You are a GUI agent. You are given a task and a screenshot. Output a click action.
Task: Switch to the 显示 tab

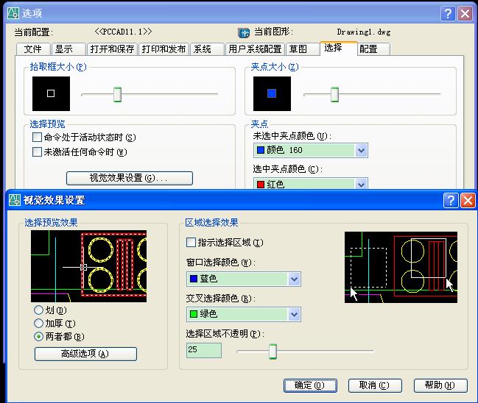pyautogui.click(x=69, y=49)
